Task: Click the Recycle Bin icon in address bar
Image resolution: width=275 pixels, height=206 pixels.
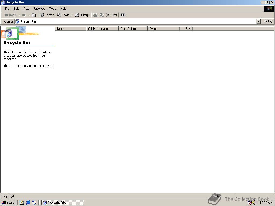Action: click(x=17, y=21)
